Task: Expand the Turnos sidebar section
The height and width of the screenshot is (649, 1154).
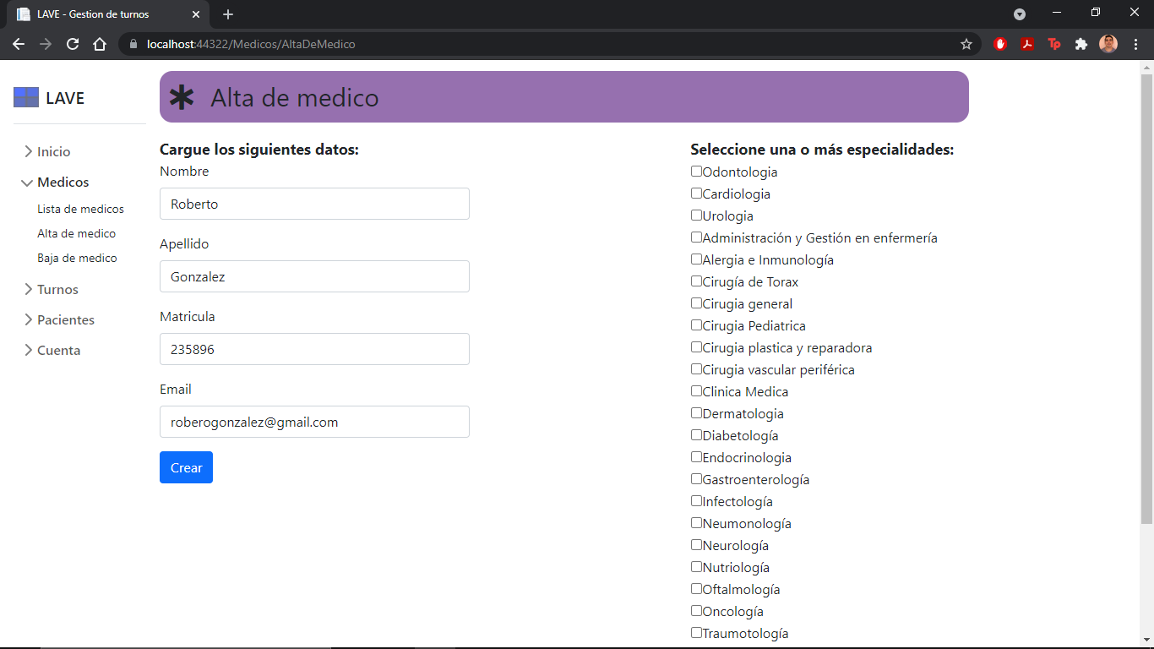Action: tap(57, 290)
